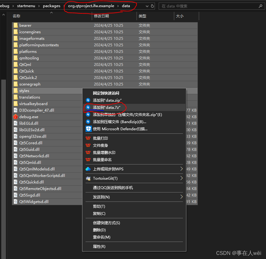Sort by 大小 column header
Screen dimensions: 266x259
coord(186,16)
